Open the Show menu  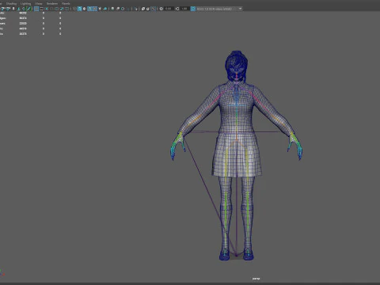39,4
